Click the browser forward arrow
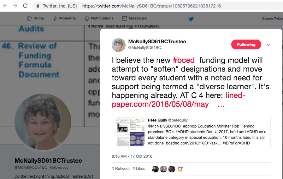This screenshot has width=283, height=179. pyautogui.click(x=15, y=6)
